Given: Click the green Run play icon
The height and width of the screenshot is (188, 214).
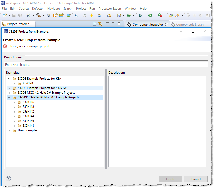Looking at the screenshot, I should [x=150, y=15].
